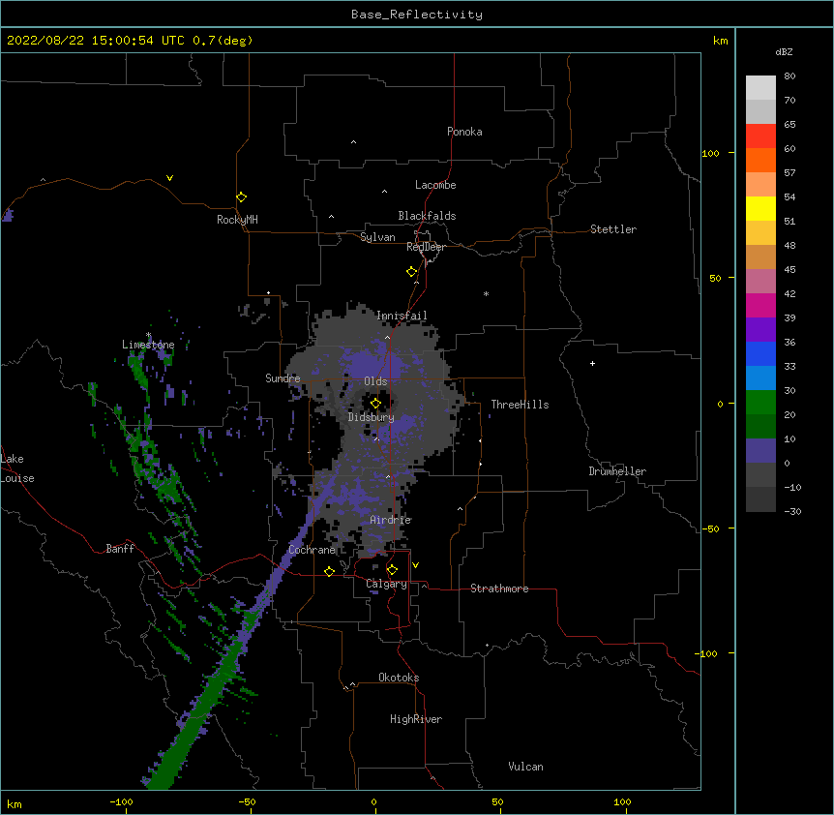
Task: Click the km unit label at top right
Action: (x=721, y=41)
